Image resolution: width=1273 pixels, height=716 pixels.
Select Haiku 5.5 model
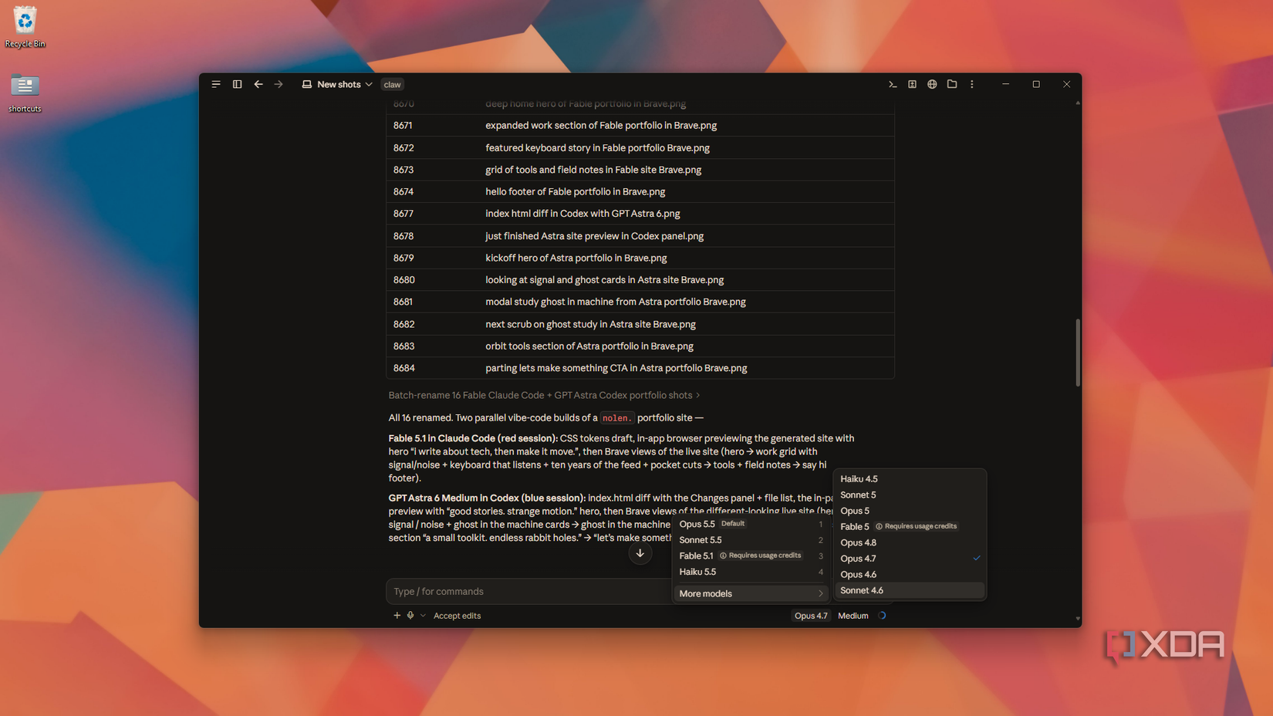pos(751,572)
